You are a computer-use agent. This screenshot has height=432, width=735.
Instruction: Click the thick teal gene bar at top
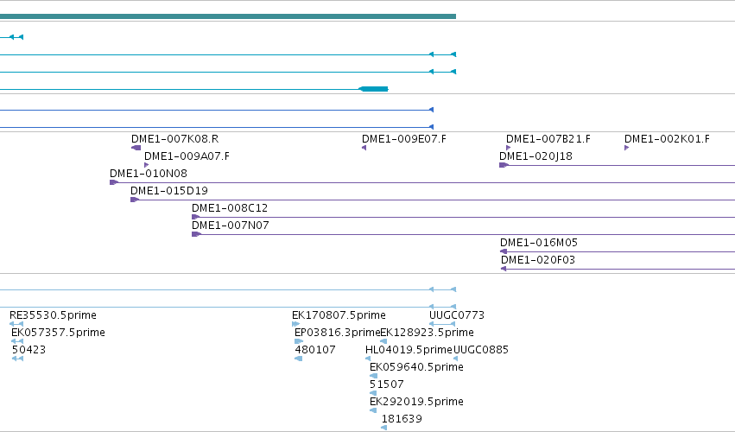[x=228, y=16]
